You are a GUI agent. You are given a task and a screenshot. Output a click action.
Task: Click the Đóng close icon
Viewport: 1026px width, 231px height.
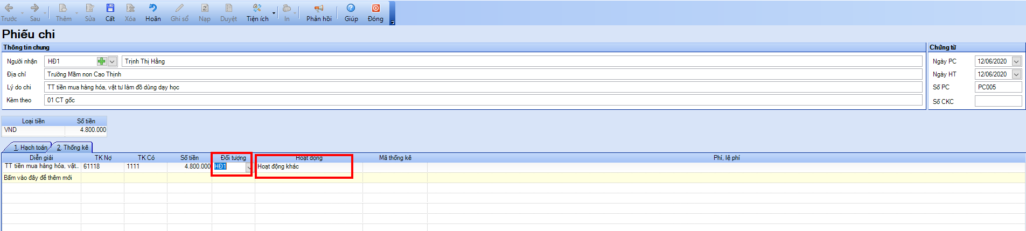click(x=375, y=8)
